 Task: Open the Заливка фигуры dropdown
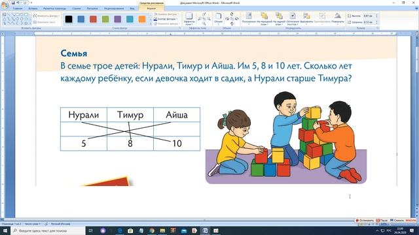click(166, 14)
